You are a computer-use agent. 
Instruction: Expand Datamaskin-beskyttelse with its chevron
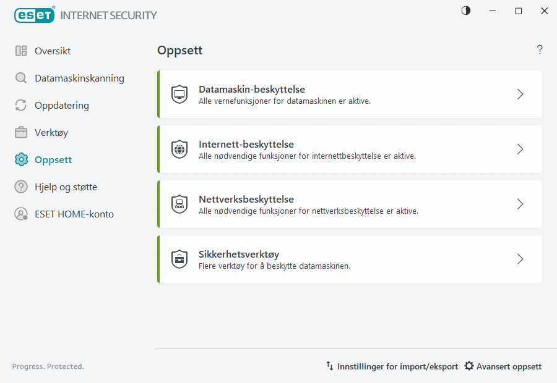click(520, 94)
